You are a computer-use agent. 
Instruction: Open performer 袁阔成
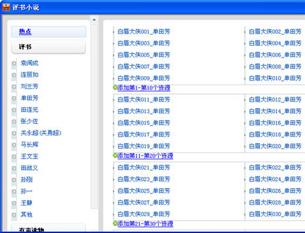point(29,63)
